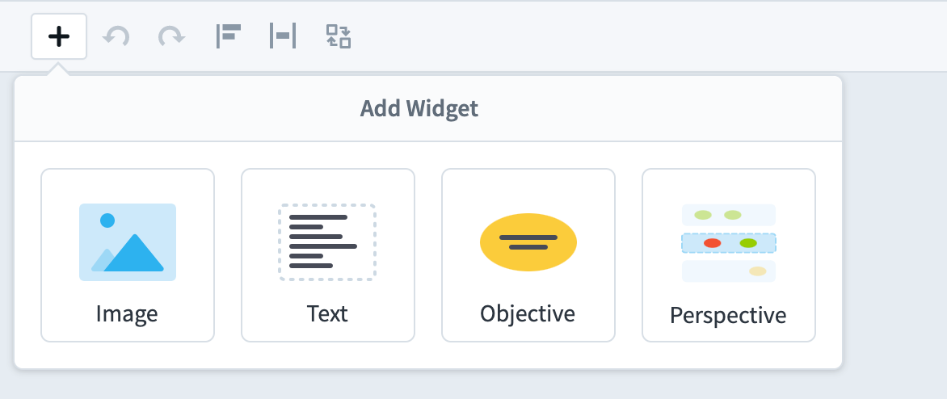Add an Image widget card
Viewport: 947px width, 399px height.
pyautogui.click(x=128, y=255)
